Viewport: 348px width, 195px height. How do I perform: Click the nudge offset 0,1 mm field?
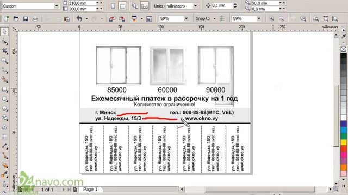pyautogui.click(x=222, y=6)
